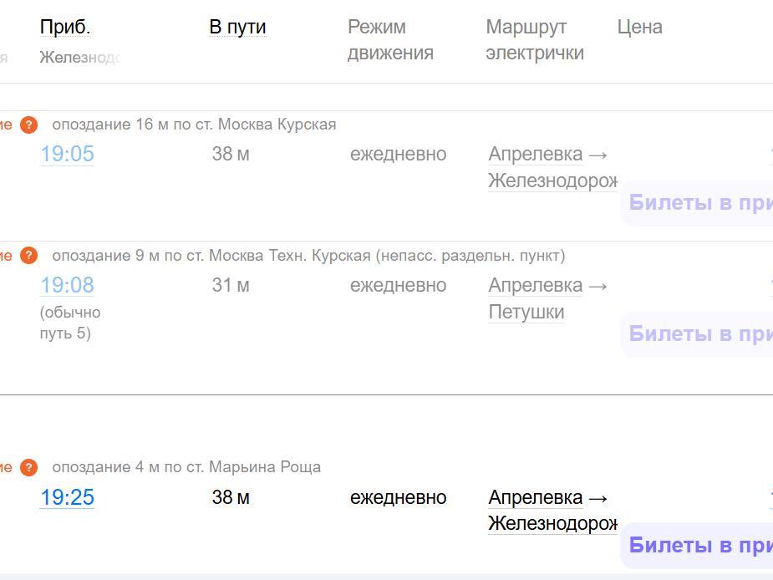Viewport: 773px width, 580px height.
Task: Click Апрелевка in the 19:08 train route
Action: coord(535,285)
